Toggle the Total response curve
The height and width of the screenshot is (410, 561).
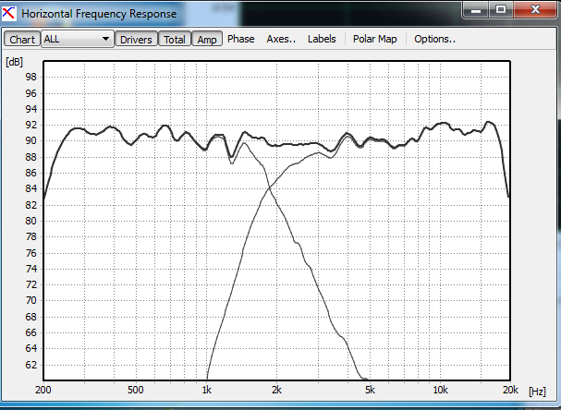pyautogui.click(x=174, y=40)
